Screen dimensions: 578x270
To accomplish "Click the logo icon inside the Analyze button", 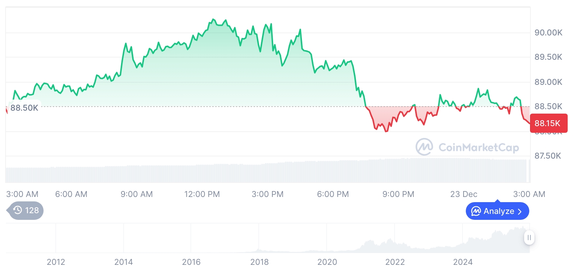I will [x=476, y=211].
